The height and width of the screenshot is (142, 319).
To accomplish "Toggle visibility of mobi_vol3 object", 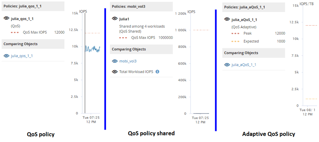I will 114,61.
